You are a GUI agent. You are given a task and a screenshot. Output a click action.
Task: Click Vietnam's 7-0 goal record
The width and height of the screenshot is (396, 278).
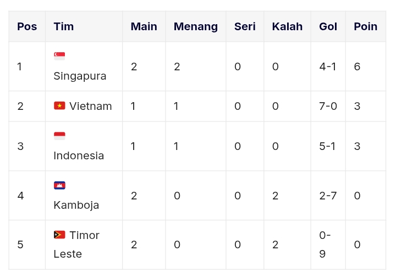[328, 106]
